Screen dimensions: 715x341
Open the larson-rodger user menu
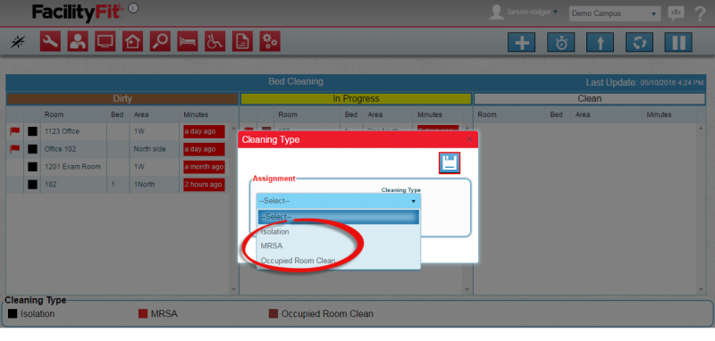532,12
